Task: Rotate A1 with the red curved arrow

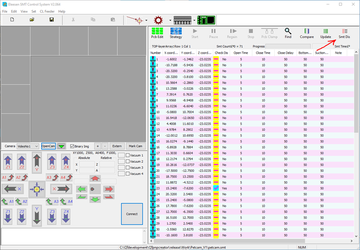Action: [8, 177]
